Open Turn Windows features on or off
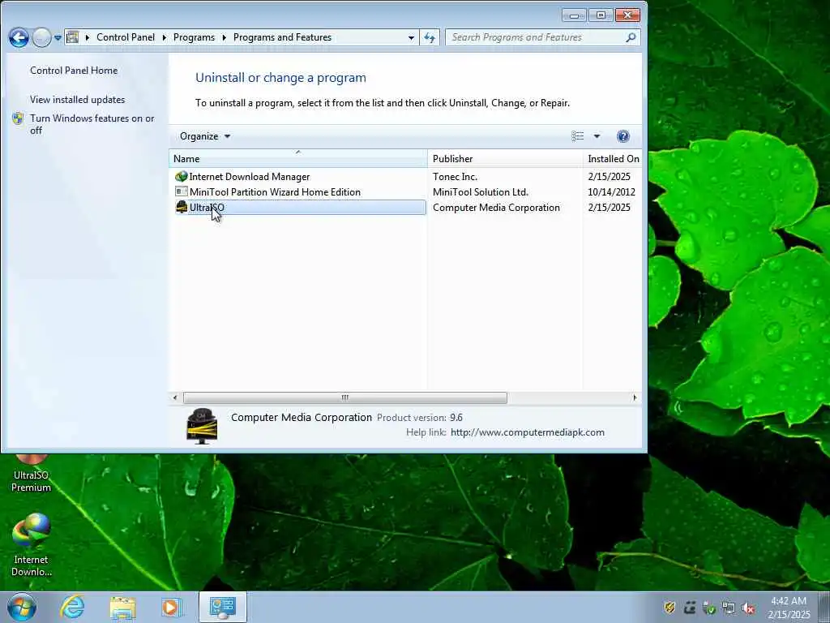 click(x=92, y=124)
